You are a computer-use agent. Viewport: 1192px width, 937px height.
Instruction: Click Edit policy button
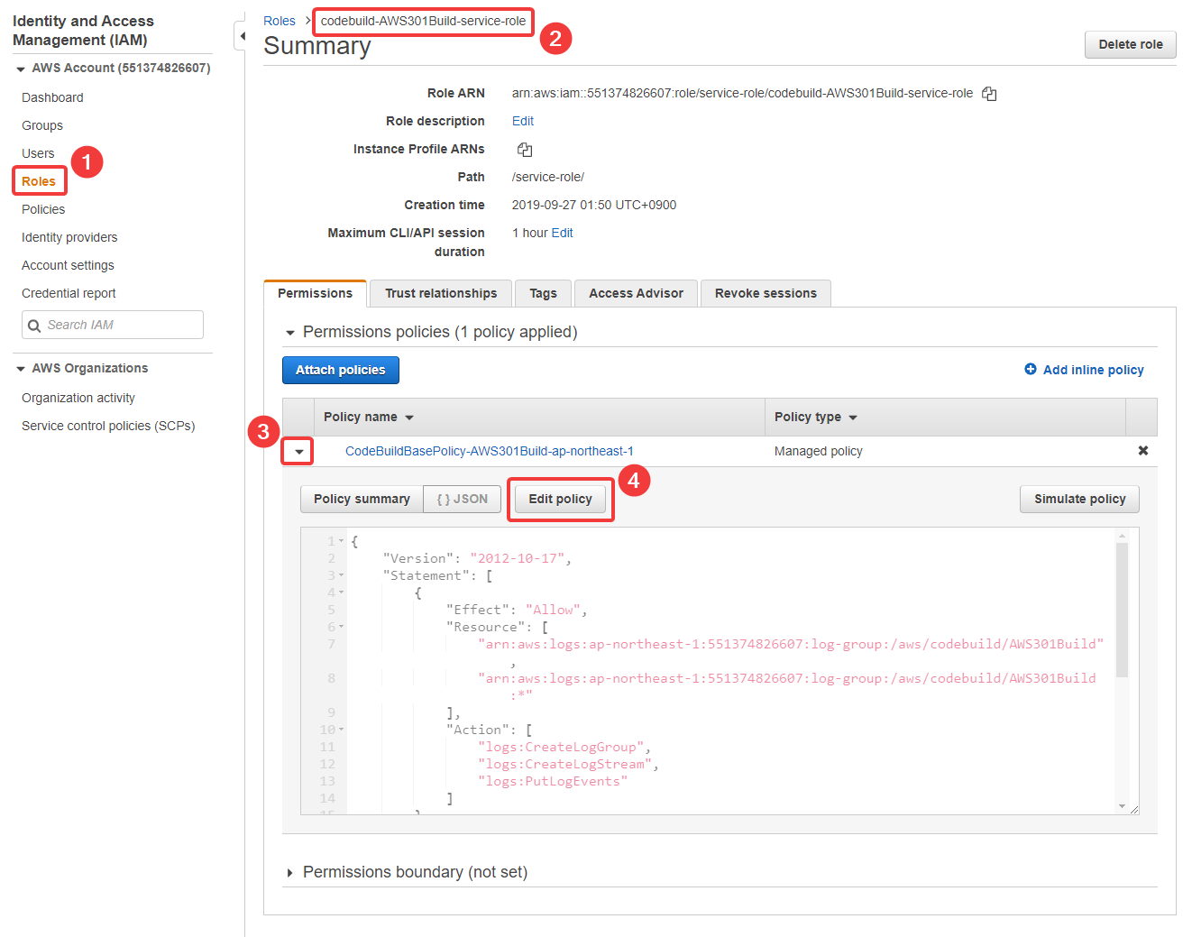click(560, 499)
